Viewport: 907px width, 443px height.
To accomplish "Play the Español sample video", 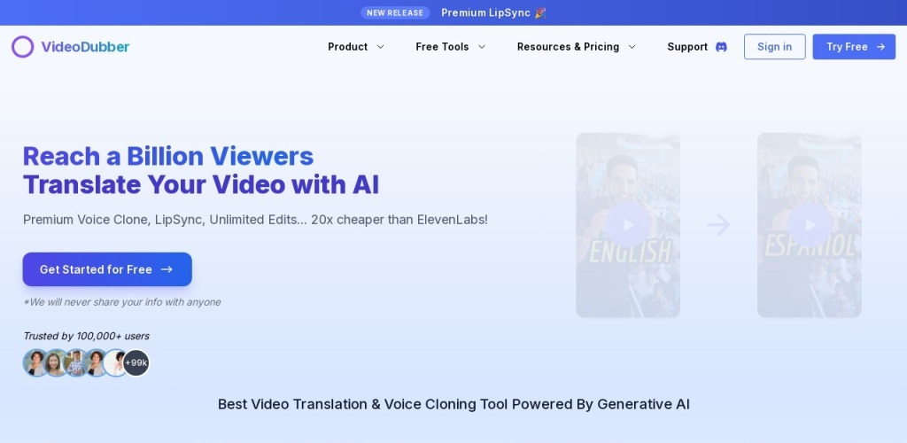I will point(810,225).
